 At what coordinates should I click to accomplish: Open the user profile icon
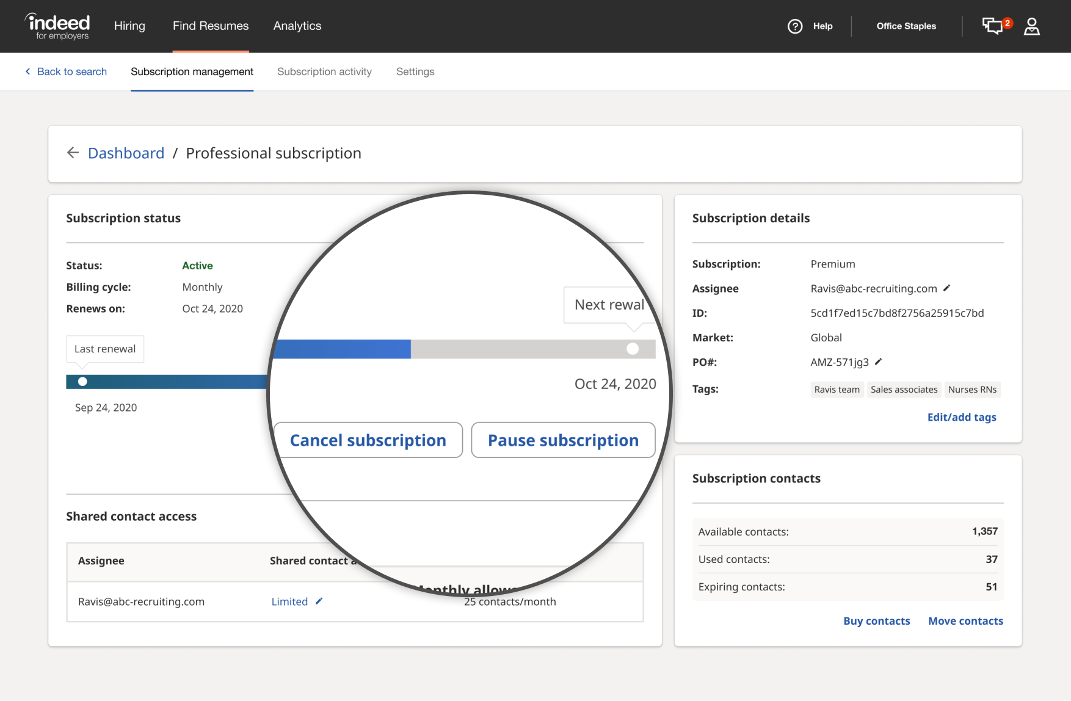pyautogui.click(x=1032, y=26)
